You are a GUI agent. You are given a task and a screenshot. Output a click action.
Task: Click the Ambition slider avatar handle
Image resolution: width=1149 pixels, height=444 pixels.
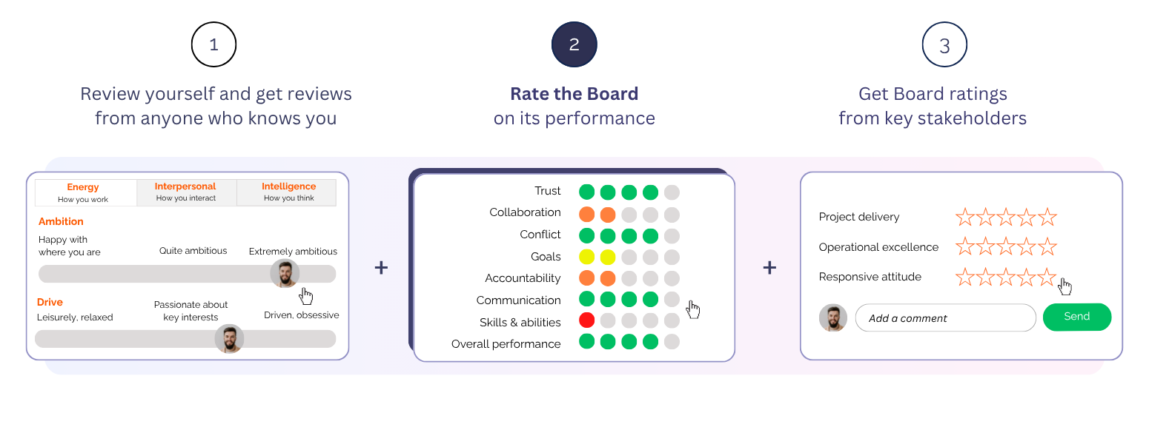point(284,273)
